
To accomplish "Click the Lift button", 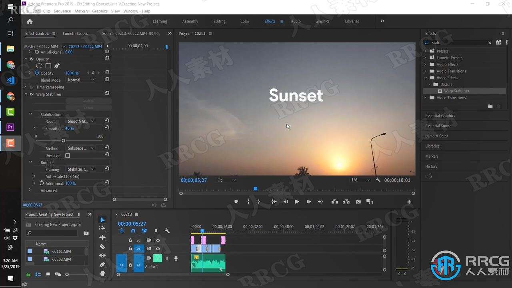I will tap(335, 202).
